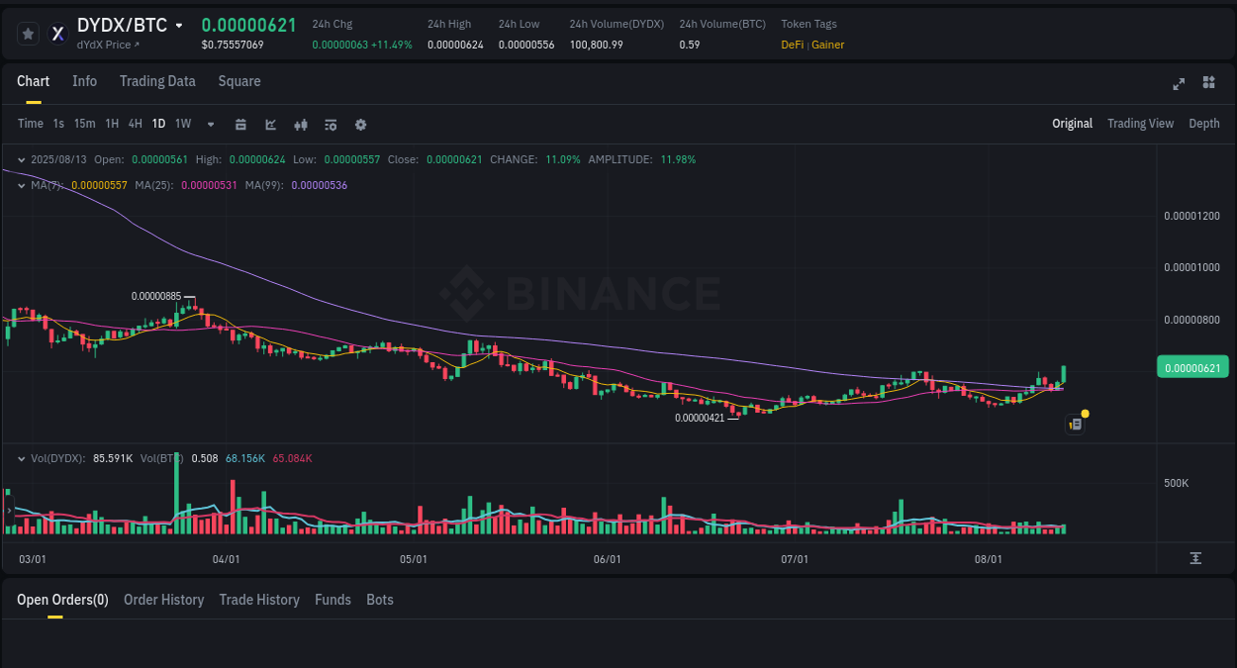Open the layout widgets icon top right
The width and height of the screenshot is (1237, 668).
pyautogui.click(x=1208, y=84)
